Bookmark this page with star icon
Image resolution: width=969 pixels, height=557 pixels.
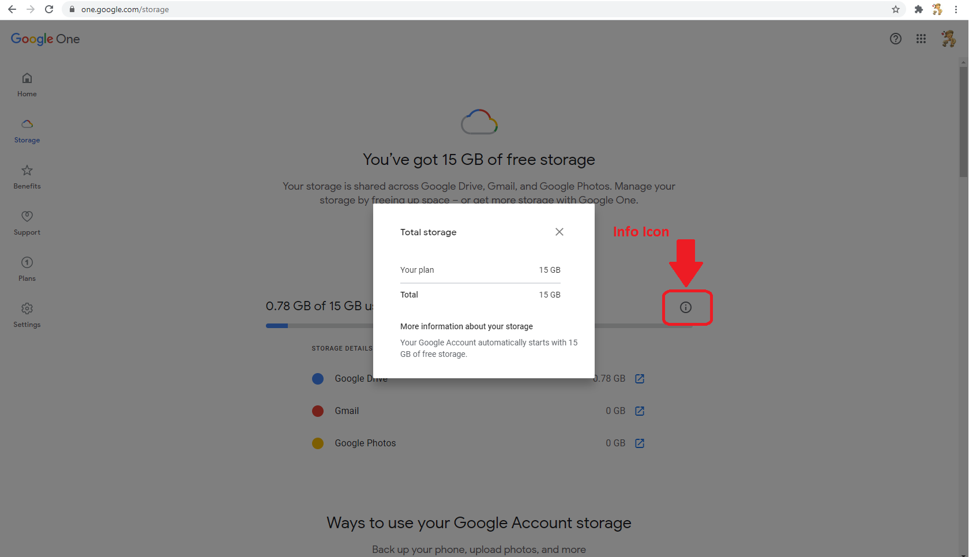coord(896,9)
